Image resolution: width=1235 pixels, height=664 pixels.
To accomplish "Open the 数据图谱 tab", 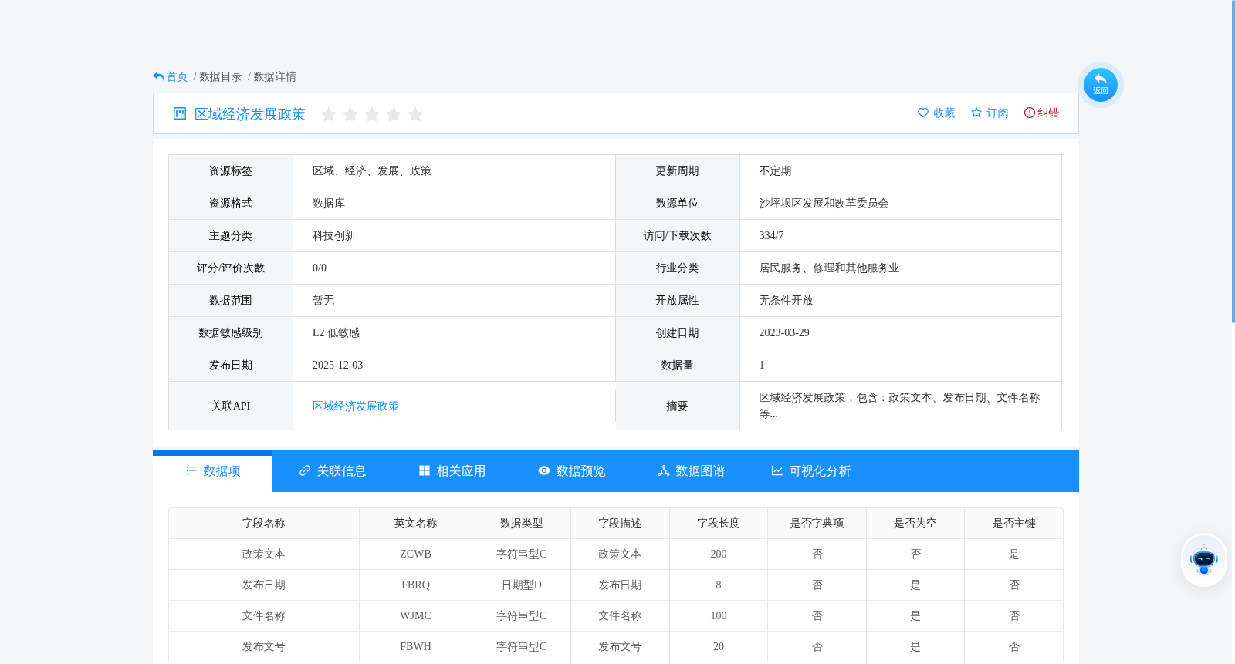I will coord(692,471).
